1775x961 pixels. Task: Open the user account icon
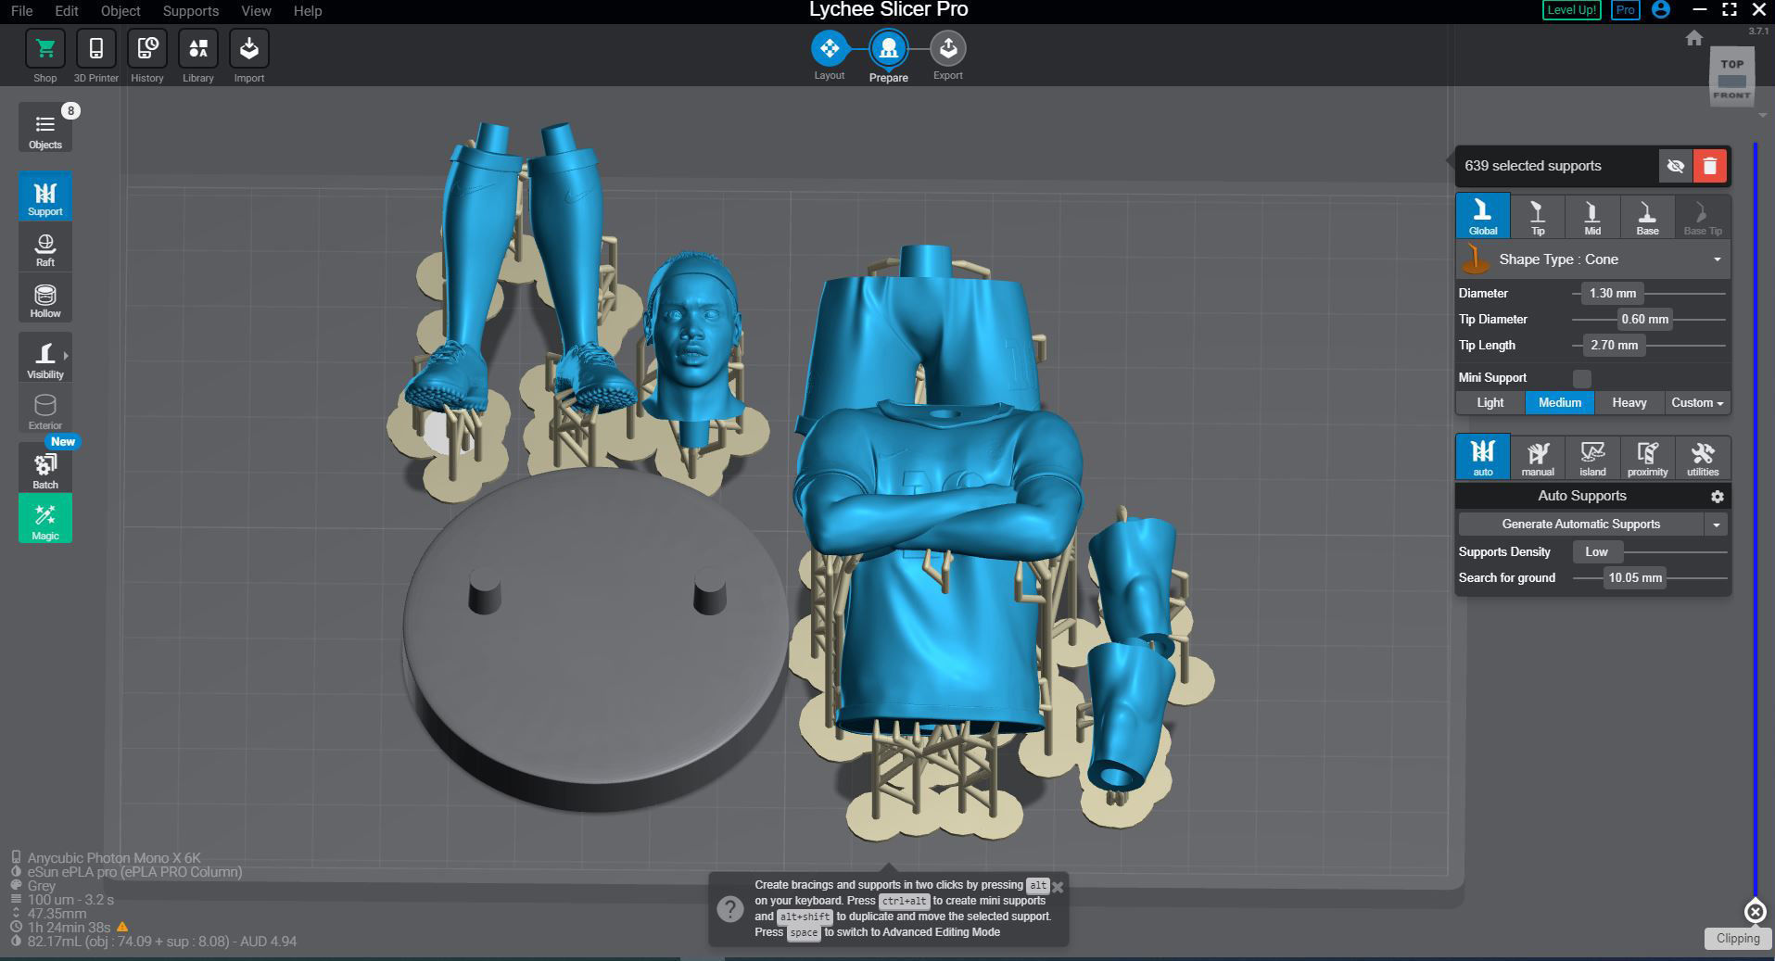[1661, 10]
